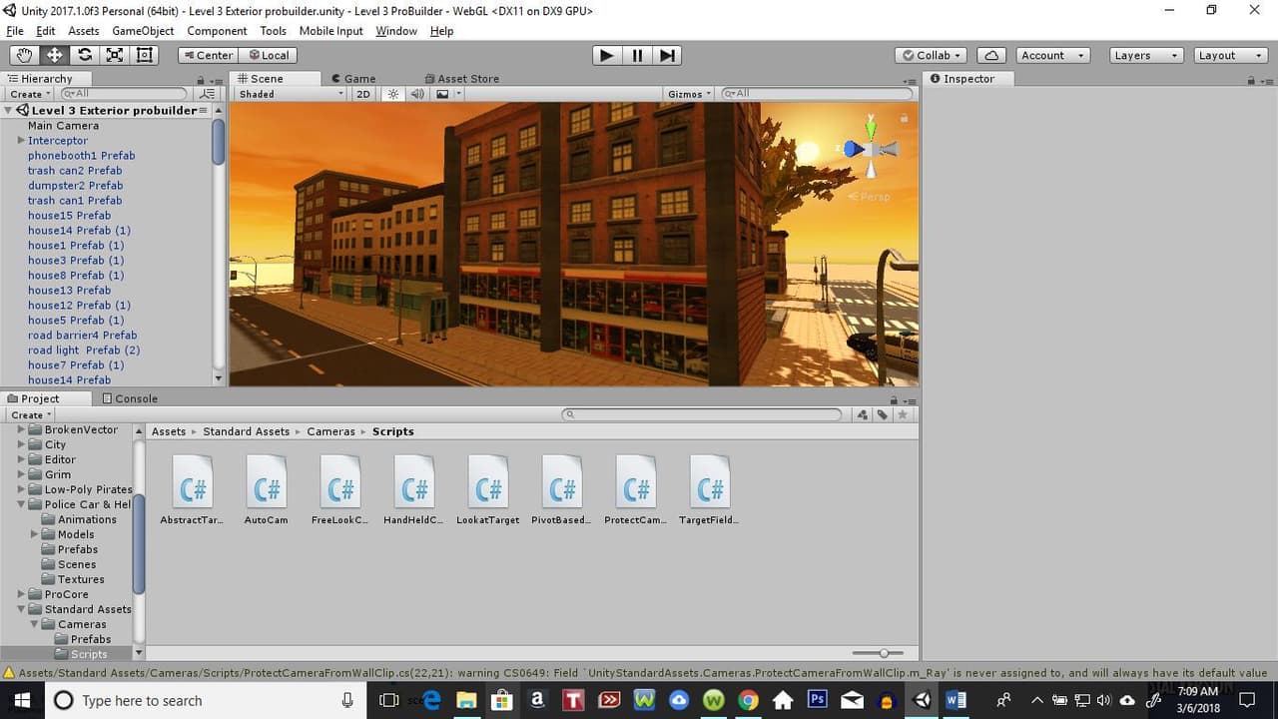The width and height of the screenshot is (1278, 719).
Task: Select the Scale tool
Action: 115,56
